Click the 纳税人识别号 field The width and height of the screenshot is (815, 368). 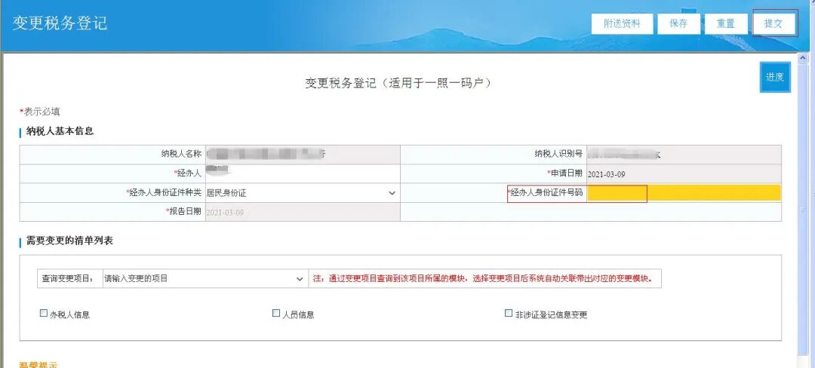click(x=684, y=154)
